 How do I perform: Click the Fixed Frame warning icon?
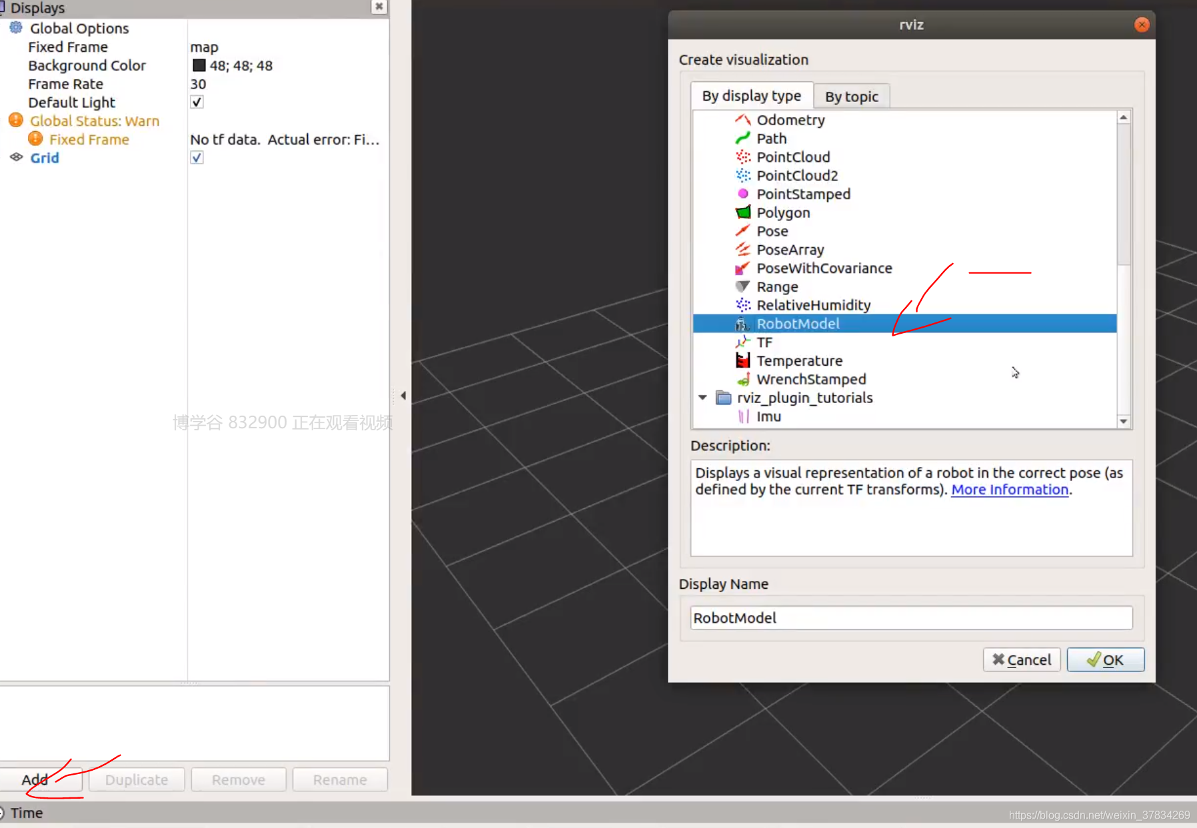pos(35,139)
